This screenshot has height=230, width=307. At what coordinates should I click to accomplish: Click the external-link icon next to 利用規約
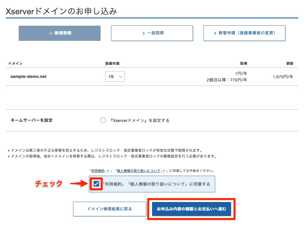click(x=107, y=171)
